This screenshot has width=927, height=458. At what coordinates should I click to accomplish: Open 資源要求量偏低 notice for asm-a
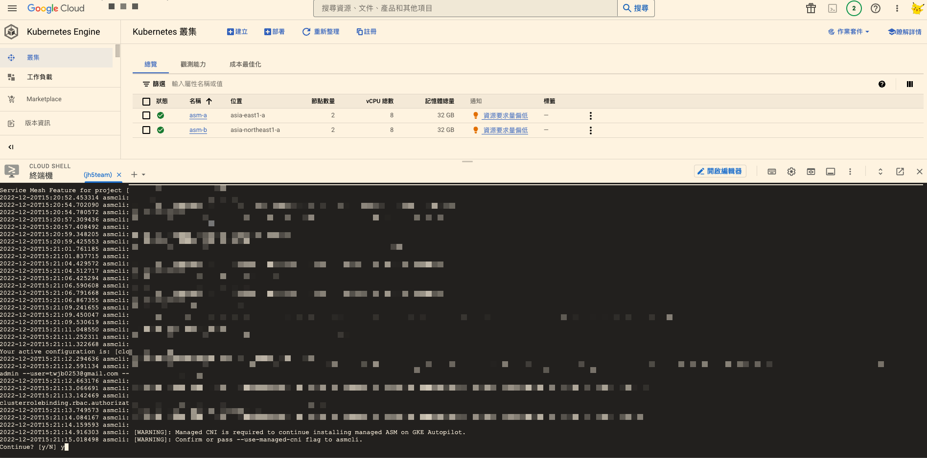tap(506, 116)
